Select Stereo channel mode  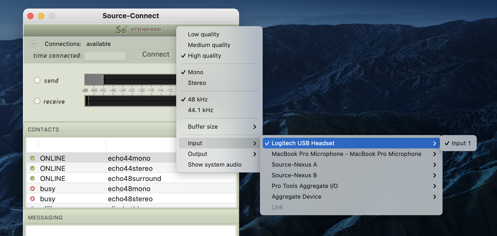coord(197,83)
